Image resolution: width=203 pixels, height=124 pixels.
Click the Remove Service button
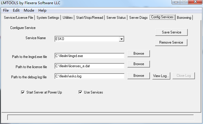[x=171, y=42]
